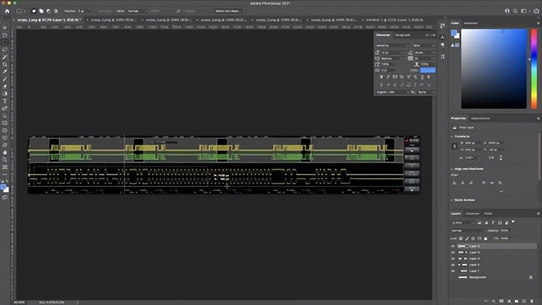Open the language dropdown in Character panel
The height and width of the screenshot is (305, 542).
coord(392,92)
